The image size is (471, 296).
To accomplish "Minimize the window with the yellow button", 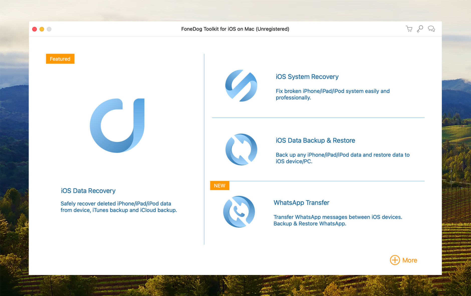I will [42, 29].
